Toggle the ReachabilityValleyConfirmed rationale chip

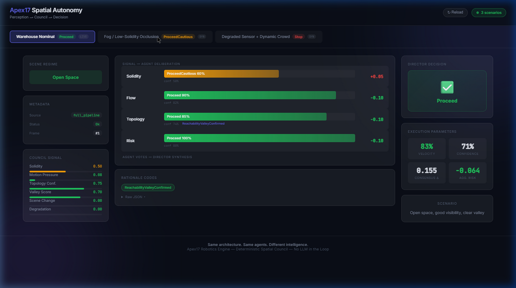[148, 187]
